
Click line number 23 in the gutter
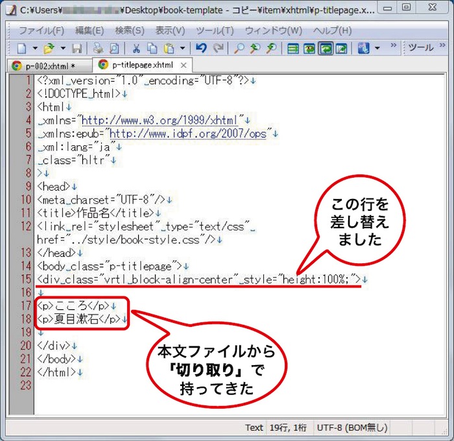[26, 385]
